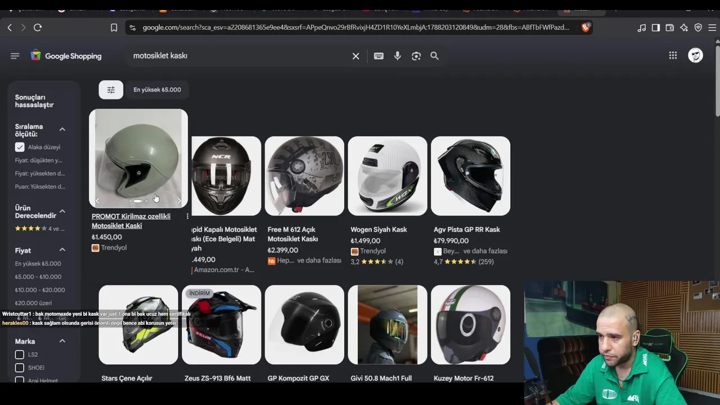Submit search with the magnifier icon
The height and width of the screenshot is (405, 720).
tap(435, 56)
